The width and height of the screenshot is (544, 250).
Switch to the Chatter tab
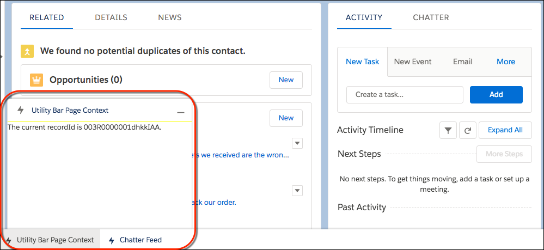click(431, 17)
